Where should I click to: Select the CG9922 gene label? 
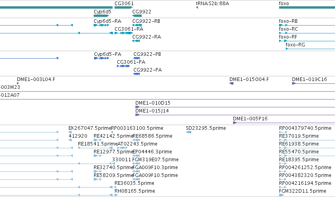(x=142, y=11)
